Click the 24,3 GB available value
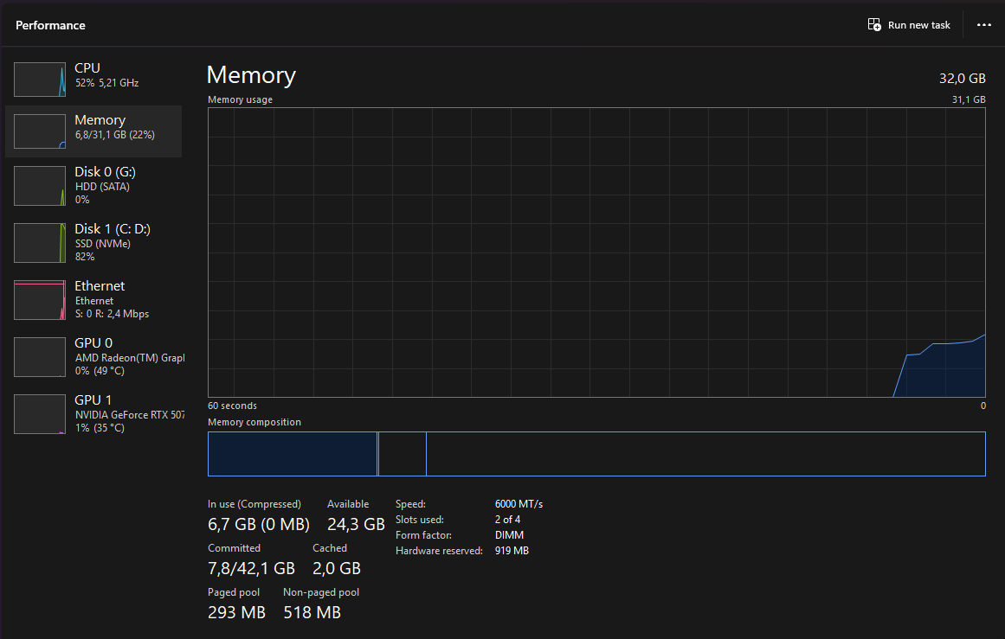The image size is (1005, 639). tap(356, 524)
